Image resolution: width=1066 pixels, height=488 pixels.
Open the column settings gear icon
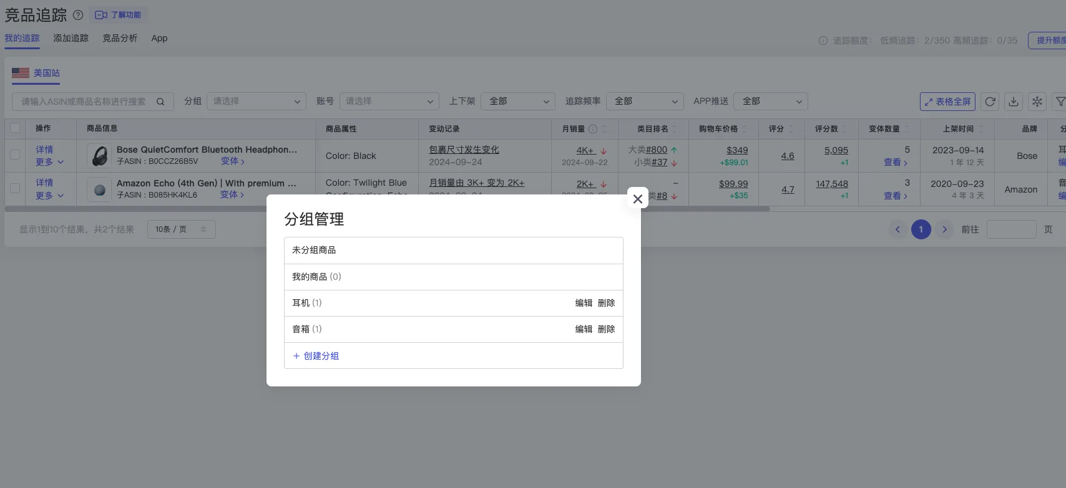tap(1037, 102)
